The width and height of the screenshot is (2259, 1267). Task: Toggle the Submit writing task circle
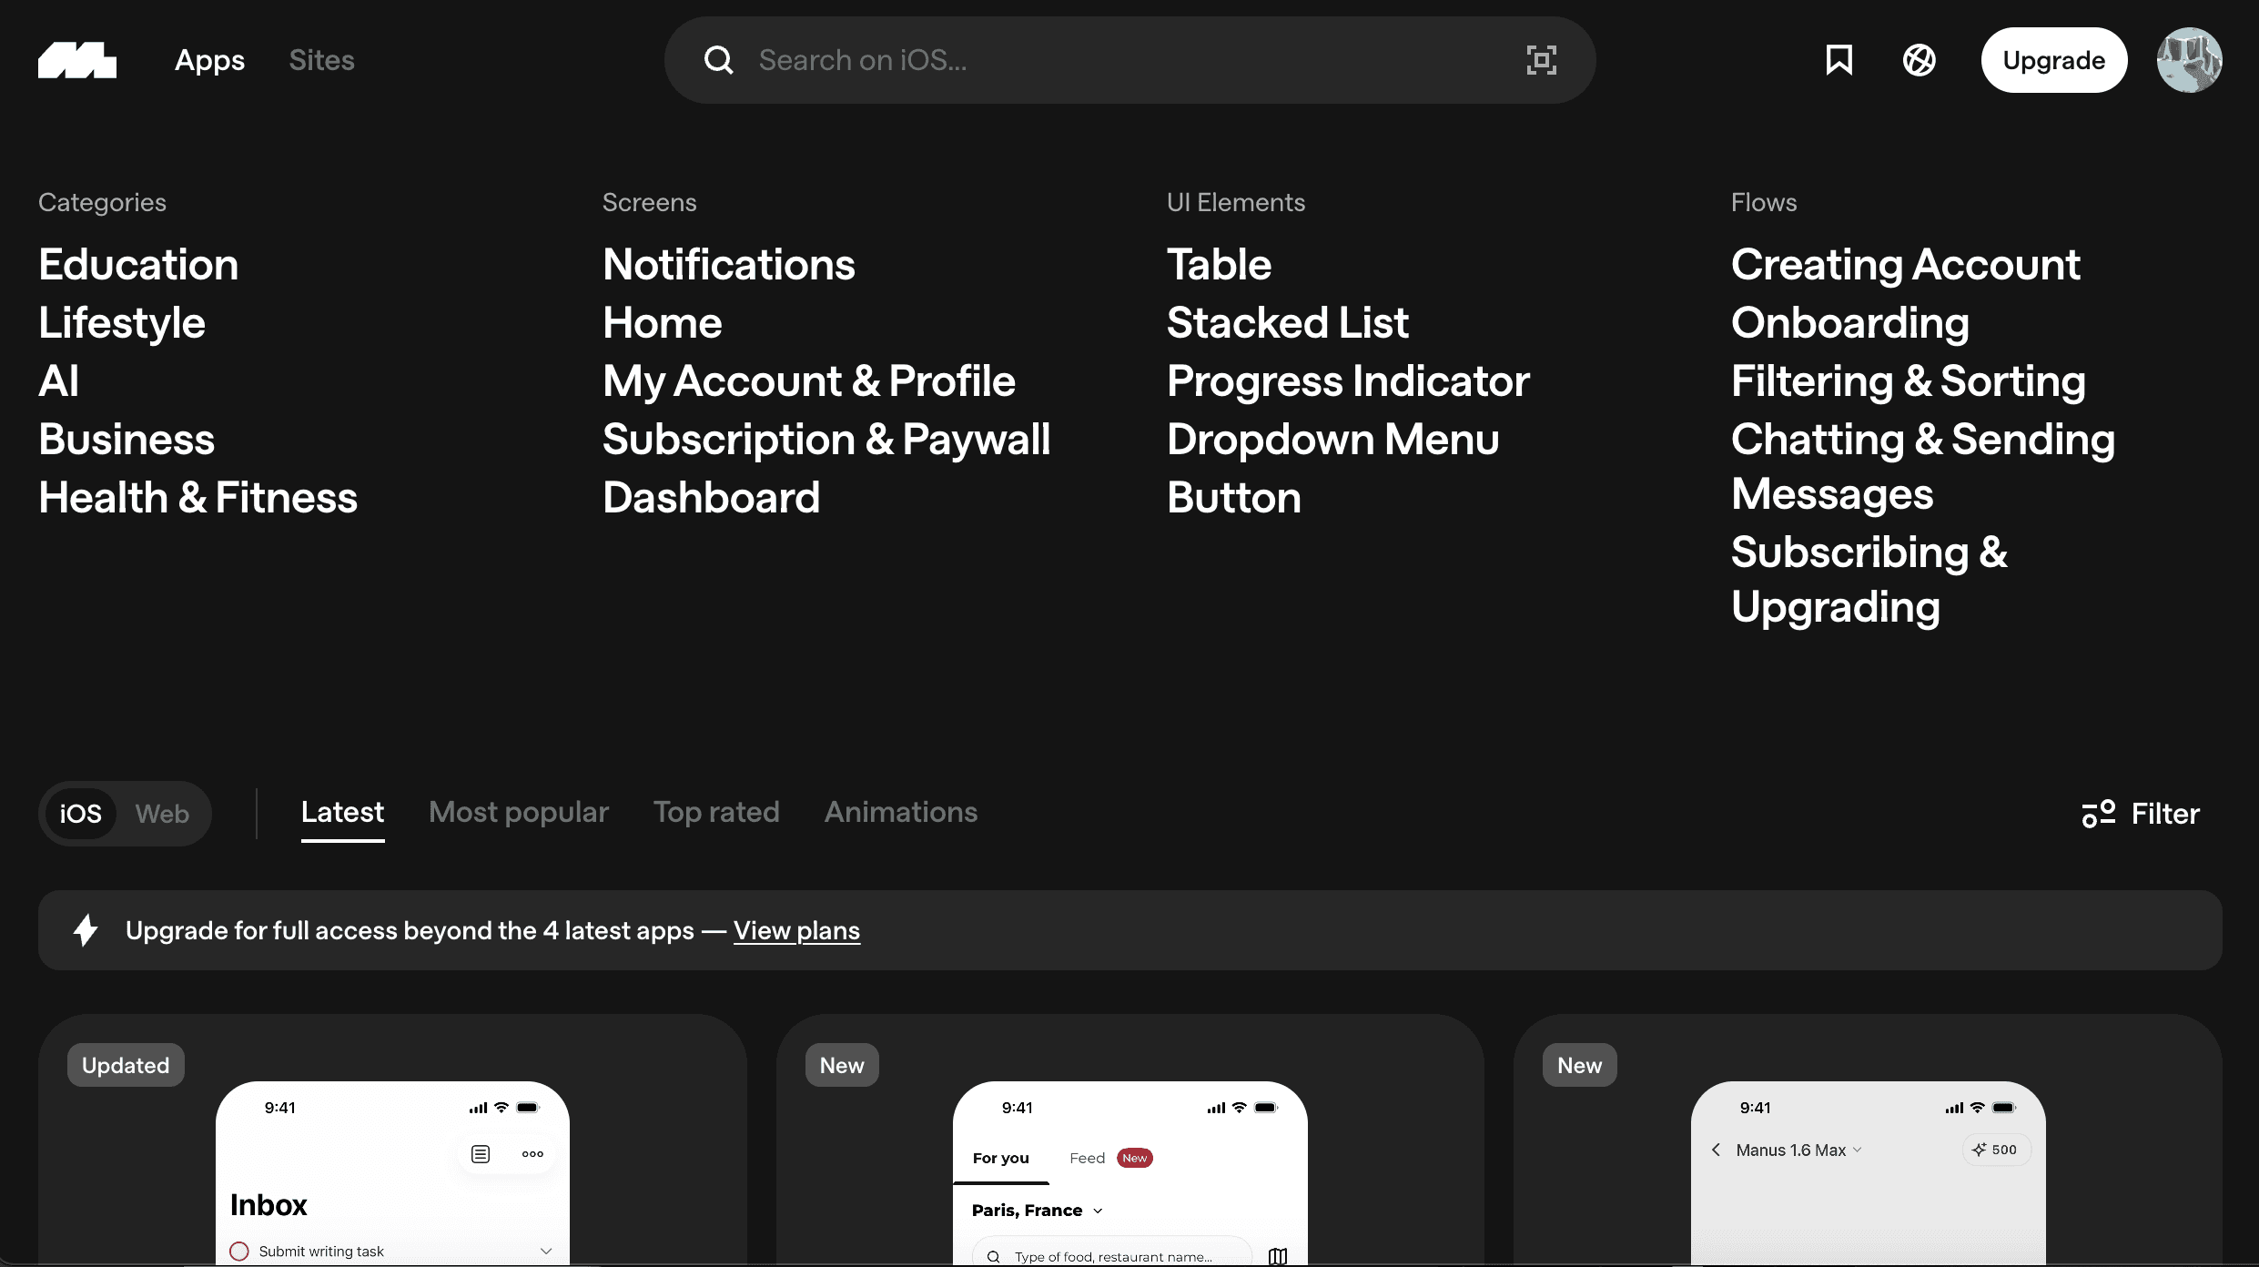tap(239, 1252)
